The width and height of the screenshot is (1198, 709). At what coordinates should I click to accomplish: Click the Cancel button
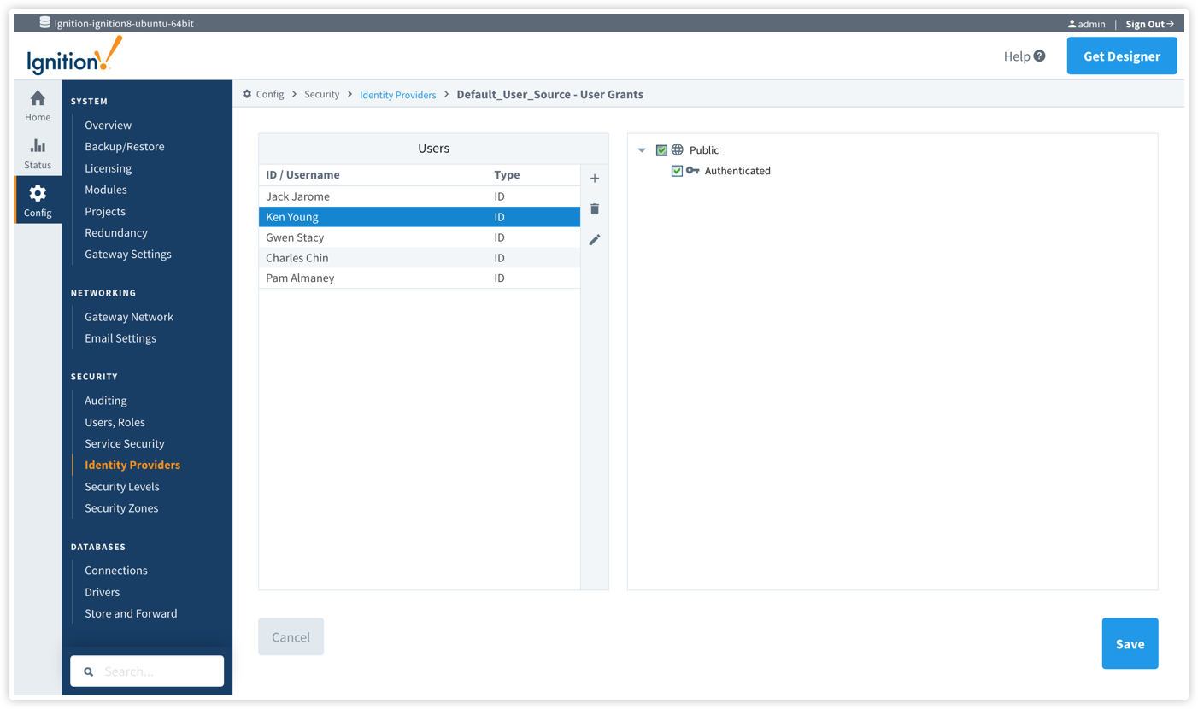pos(291,637)
